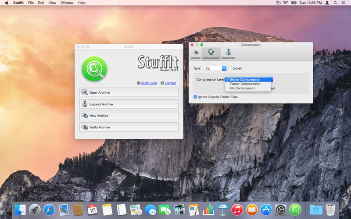Open the Edit menu
Screen dimensions: 351x219
coord(41,3)
